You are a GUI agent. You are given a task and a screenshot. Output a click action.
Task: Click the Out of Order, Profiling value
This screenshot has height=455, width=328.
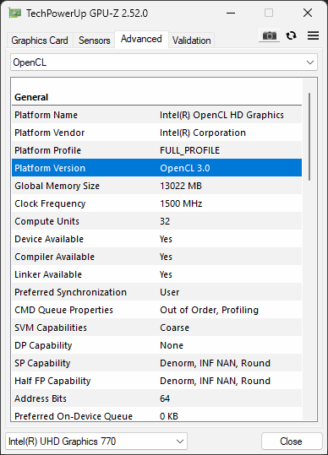coord(209,310)
